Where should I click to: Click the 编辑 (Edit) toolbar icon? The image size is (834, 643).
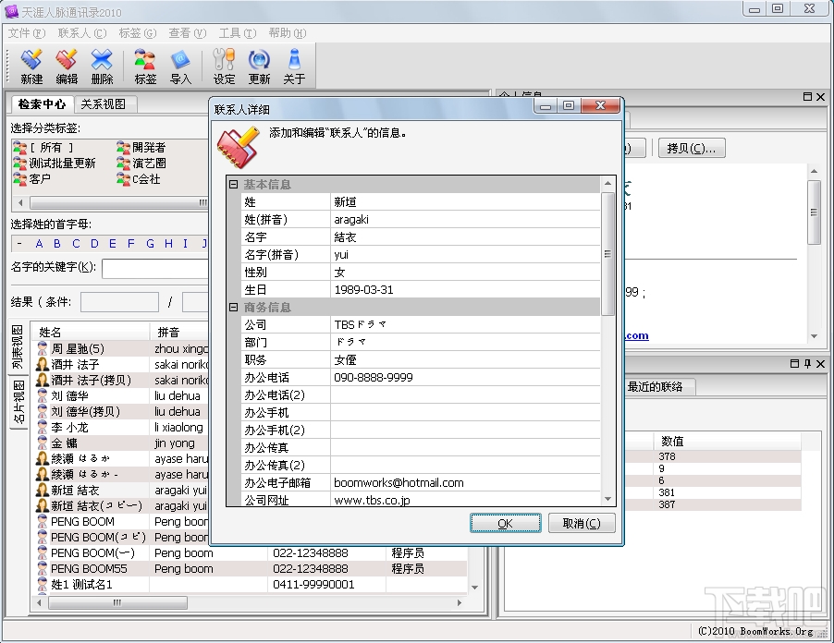point(67,66)
